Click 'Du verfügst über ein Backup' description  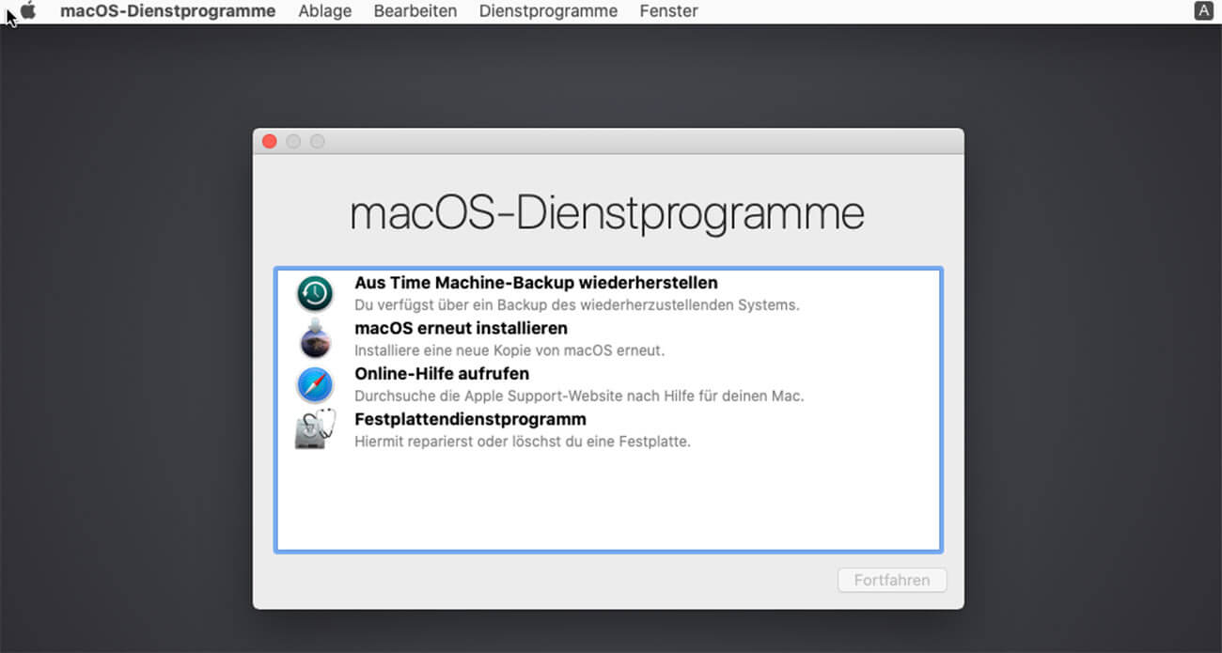point(577,305)
